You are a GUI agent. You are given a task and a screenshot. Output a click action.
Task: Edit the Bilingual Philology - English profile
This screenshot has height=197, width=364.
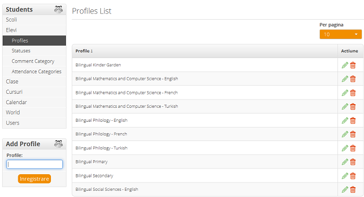click(x=345, y=120)
